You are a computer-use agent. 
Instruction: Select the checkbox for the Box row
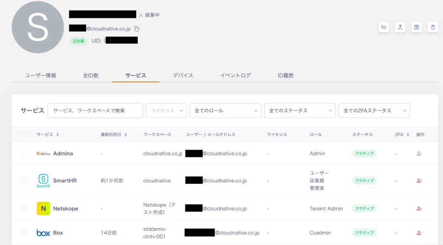pyautogui.click(x=24, y=233)
